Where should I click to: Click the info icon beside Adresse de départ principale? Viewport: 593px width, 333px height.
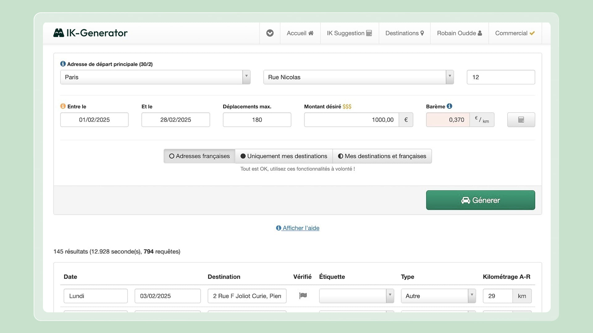[63, 64]
